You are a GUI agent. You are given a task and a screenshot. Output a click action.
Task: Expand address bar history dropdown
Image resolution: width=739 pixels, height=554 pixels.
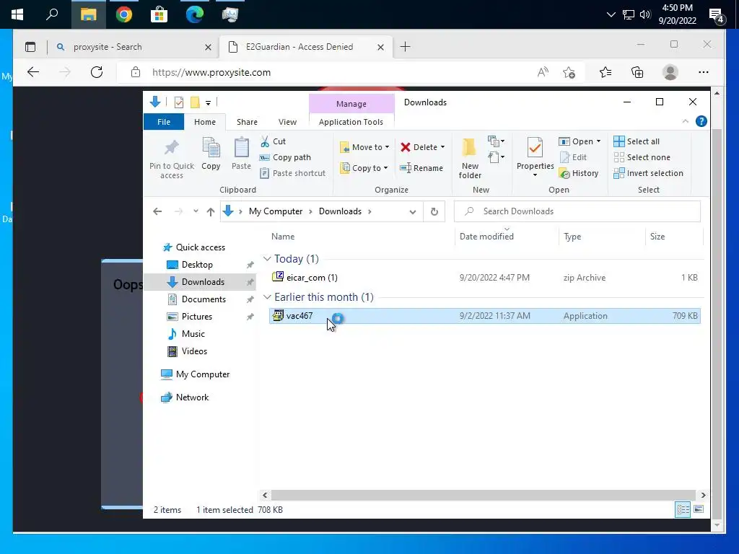tap(412, 211)
